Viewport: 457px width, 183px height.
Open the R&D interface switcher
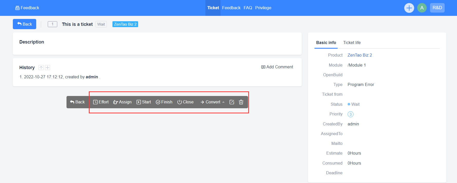click(437, 8)
